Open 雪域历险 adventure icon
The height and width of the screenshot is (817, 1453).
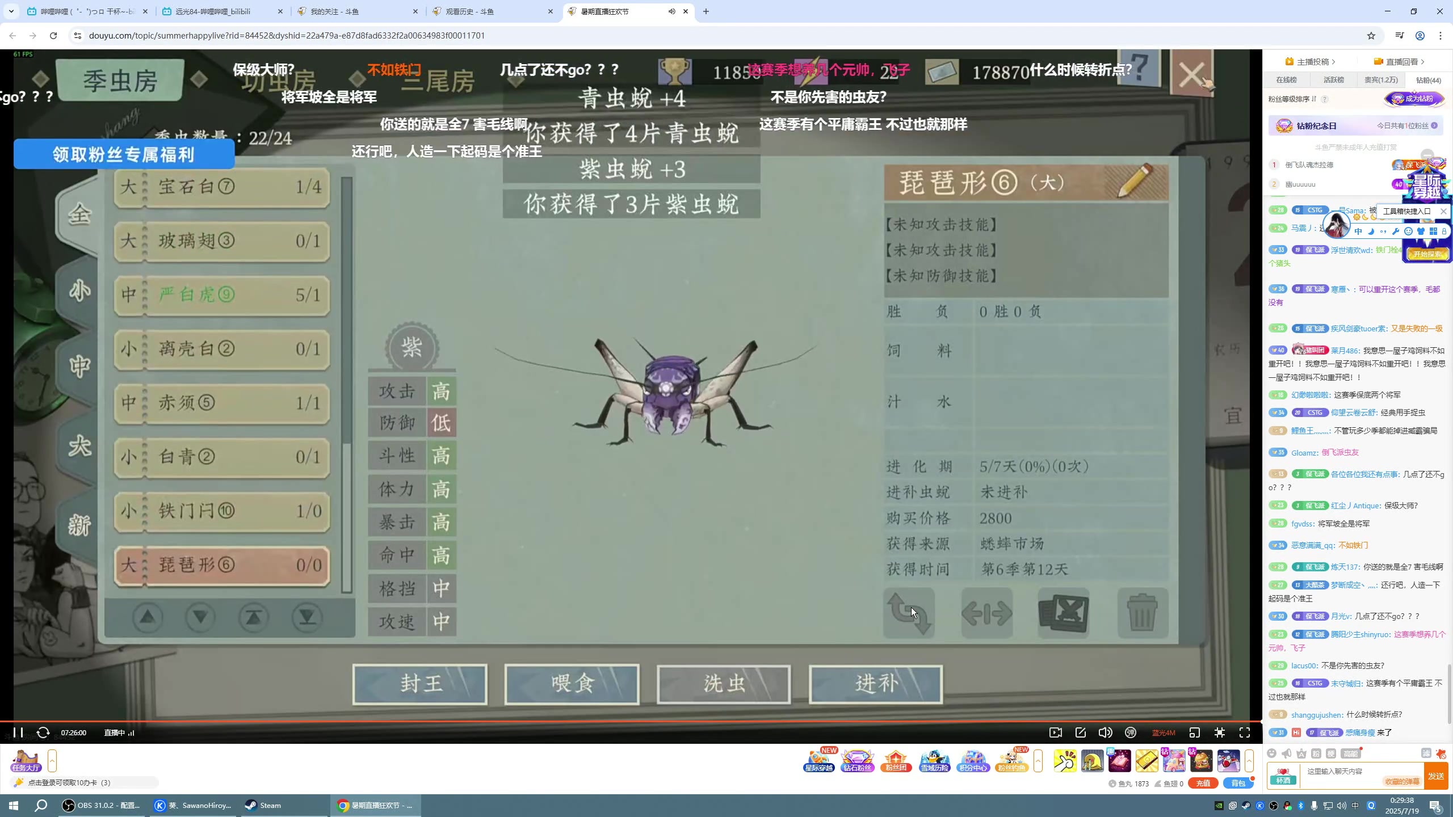(x=935, y=760)
